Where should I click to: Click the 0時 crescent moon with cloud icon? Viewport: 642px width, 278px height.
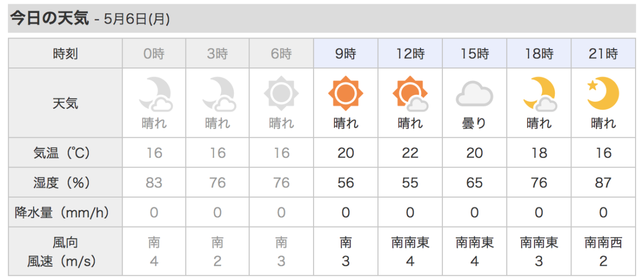tap(155, 94)
